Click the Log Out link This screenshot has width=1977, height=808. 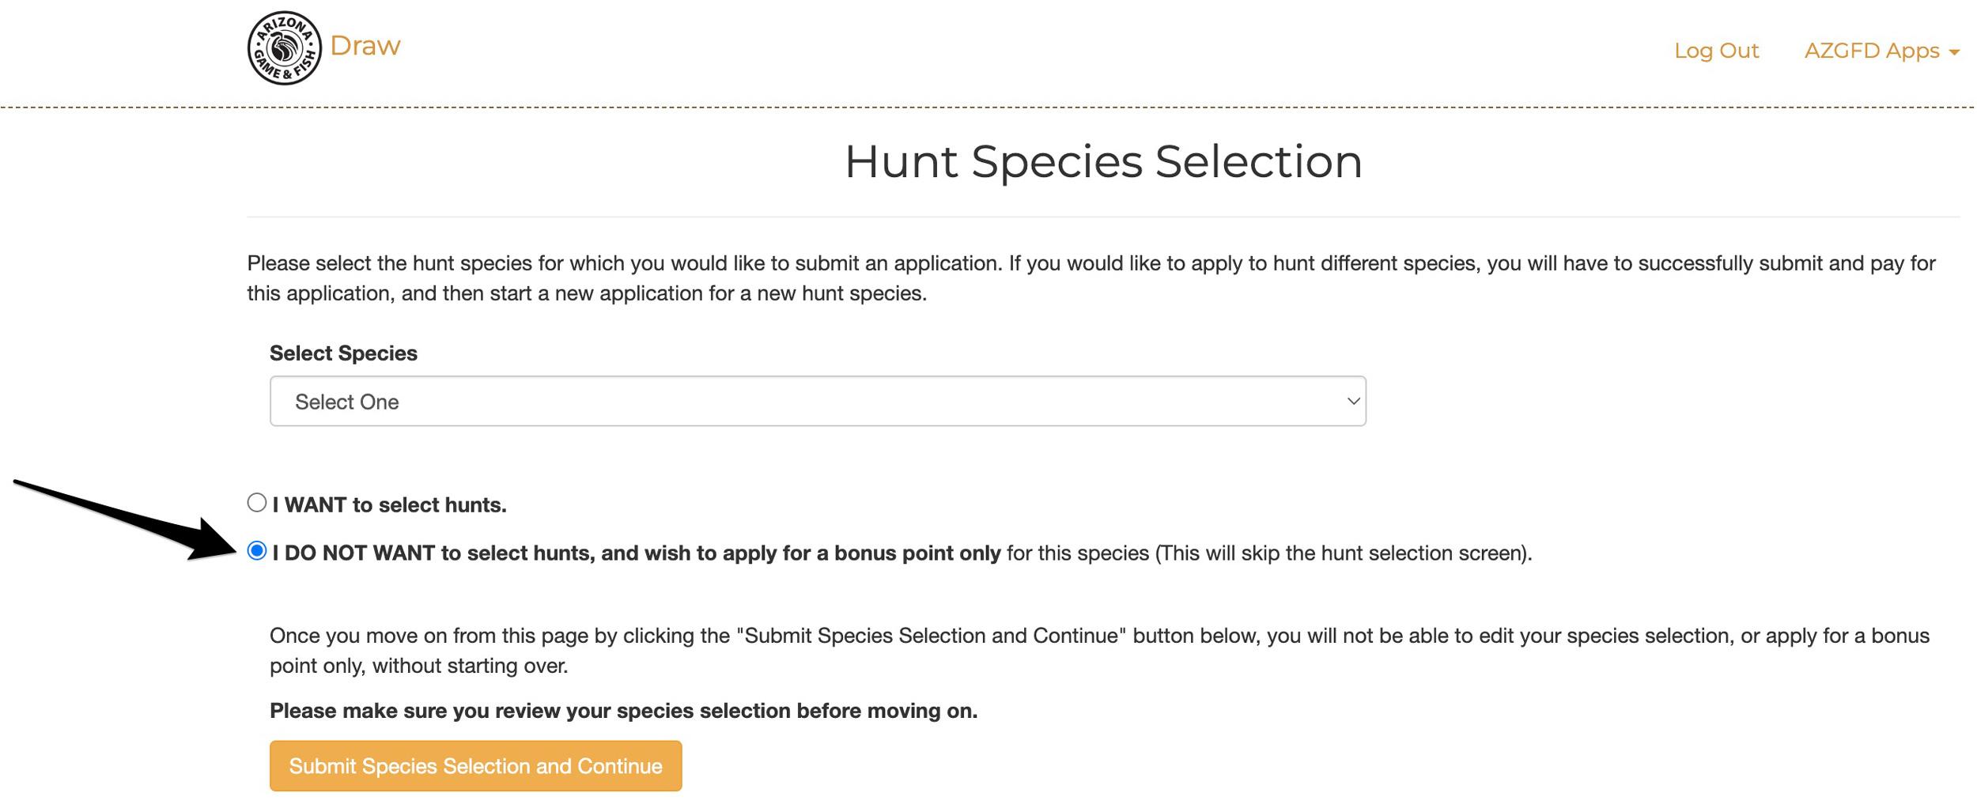point(1716,51)
